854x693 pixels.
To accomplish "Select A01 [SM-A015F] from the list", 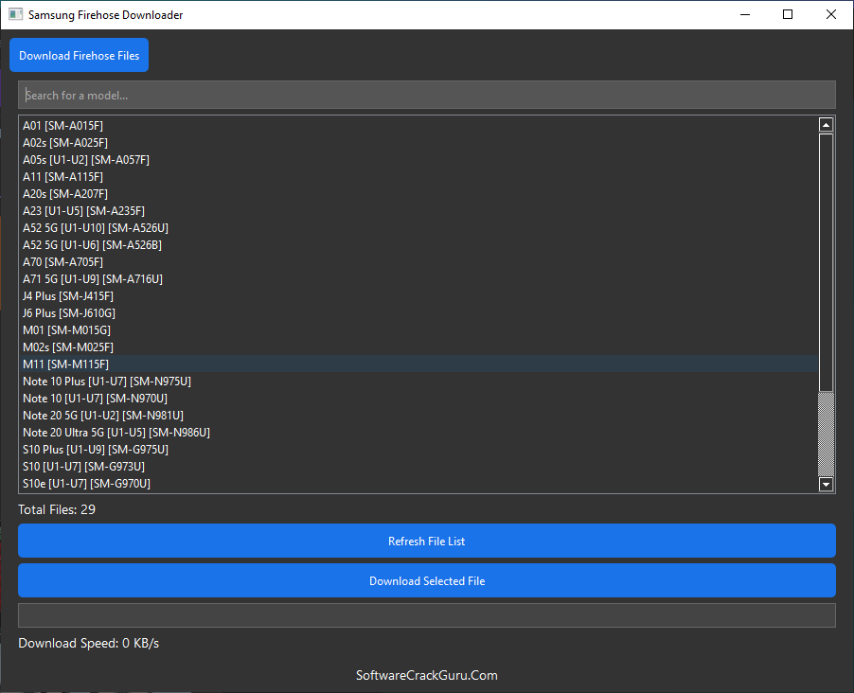I will [x=62, y=126].
